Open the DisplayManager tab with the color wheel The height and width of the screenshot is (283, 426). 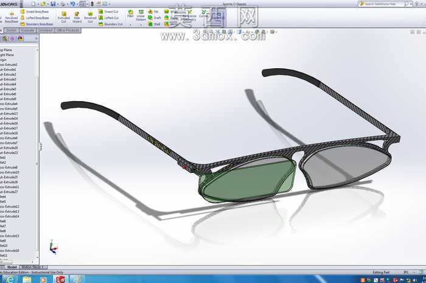click(20, 38)
